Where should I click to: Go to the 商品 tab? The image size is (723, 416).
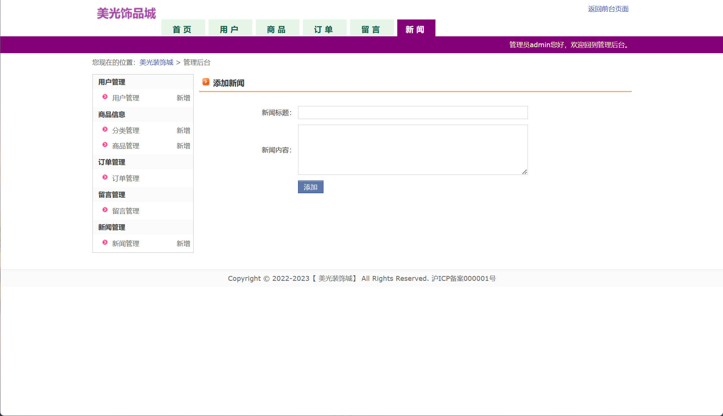pos(277,29)
